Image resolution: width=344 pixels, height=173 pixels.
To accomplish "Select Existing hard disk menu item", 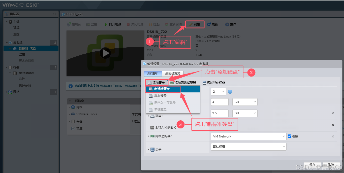I will 173,96.
